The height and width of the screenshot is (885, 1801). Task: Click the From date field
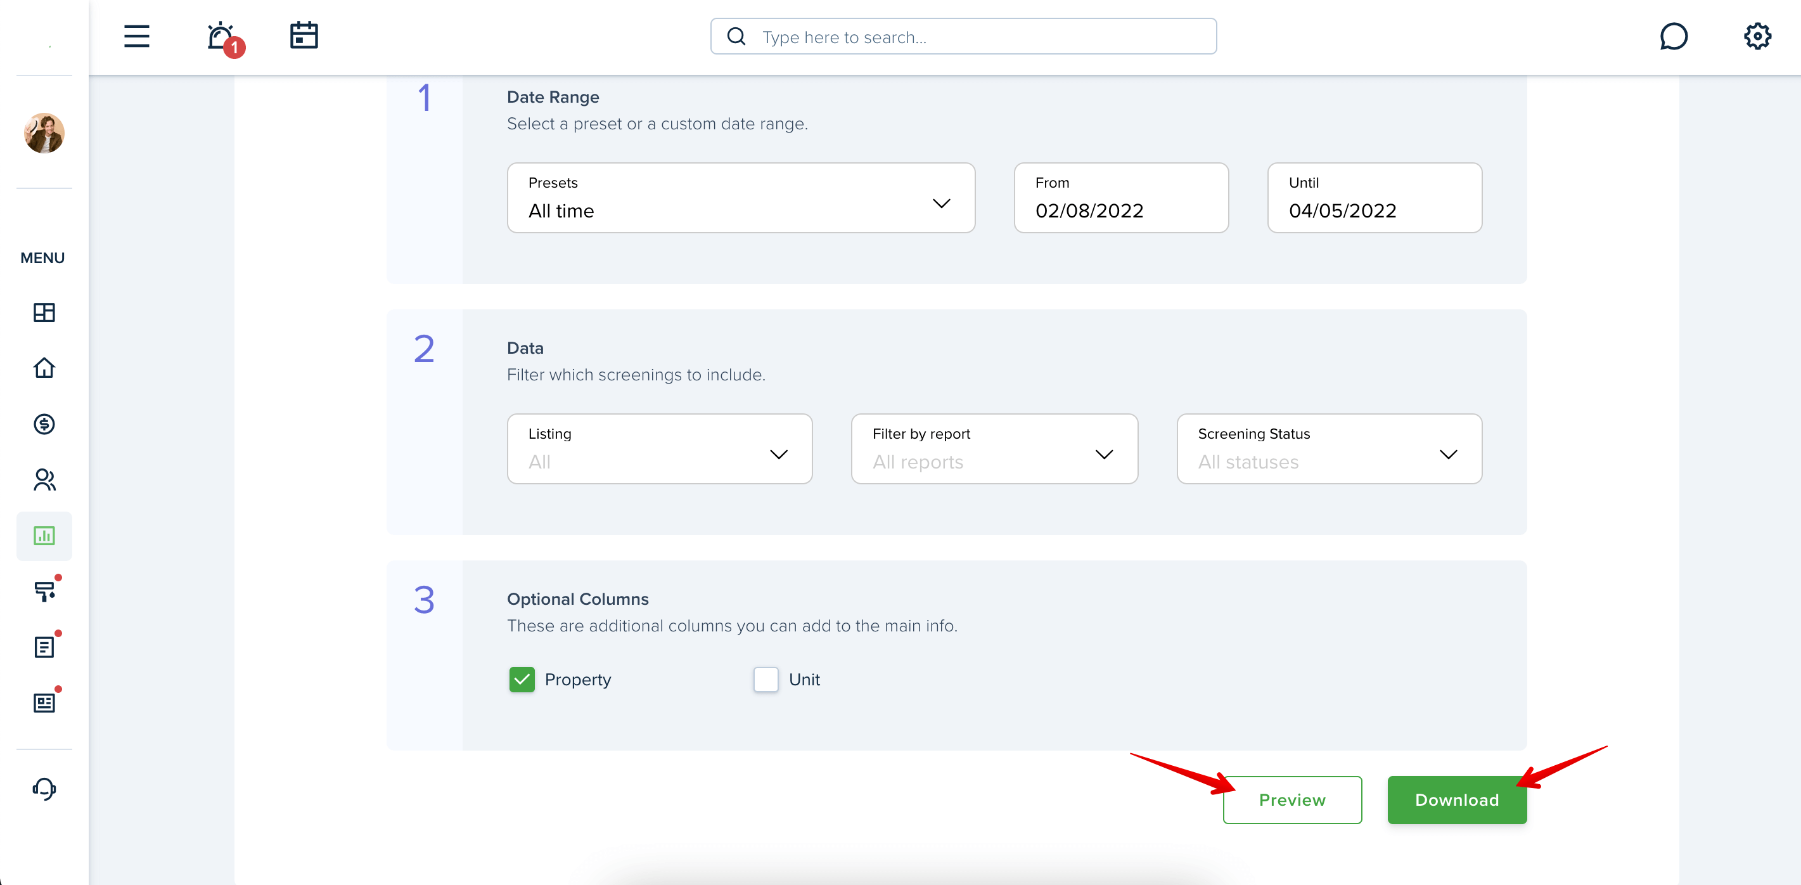click(x=1121, y=198)
